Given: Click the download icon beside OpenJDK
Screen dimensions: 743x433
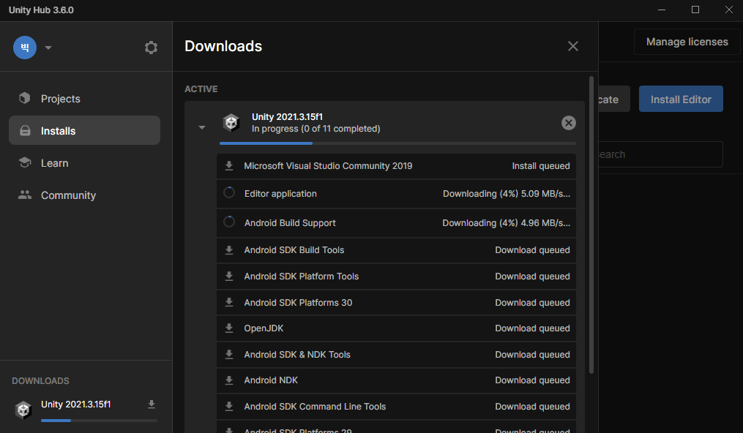Looking at the screenshot, I should [229, 328].
